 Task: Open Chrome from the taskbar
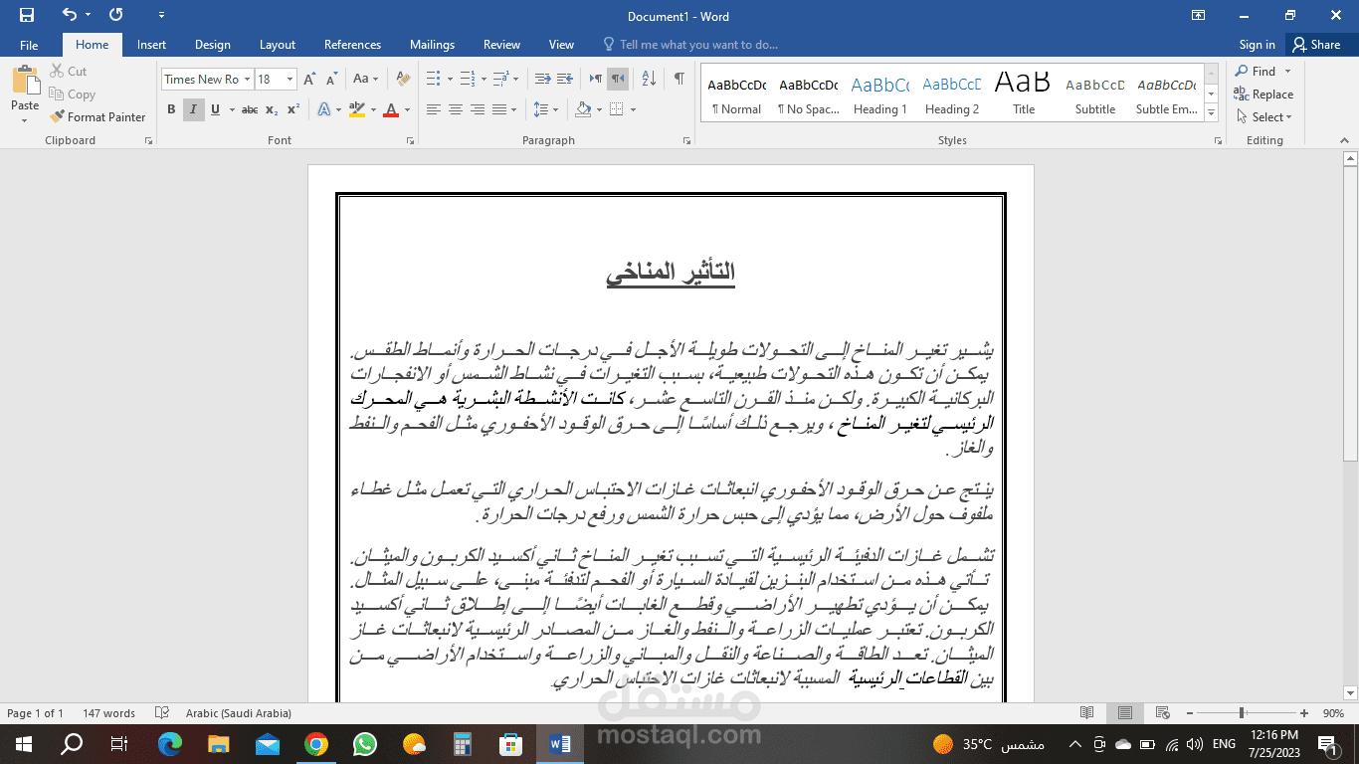pyautogui.click(x=316, y=744)
